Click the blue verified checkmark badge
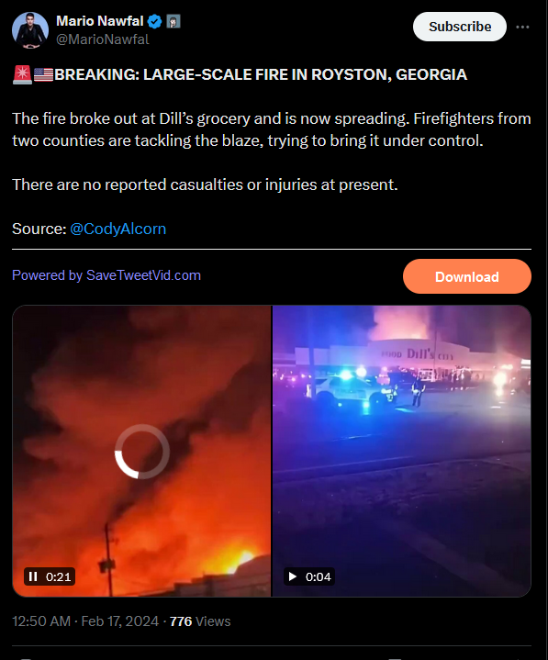Screen dimensions: 548x660 click(155, 21)
